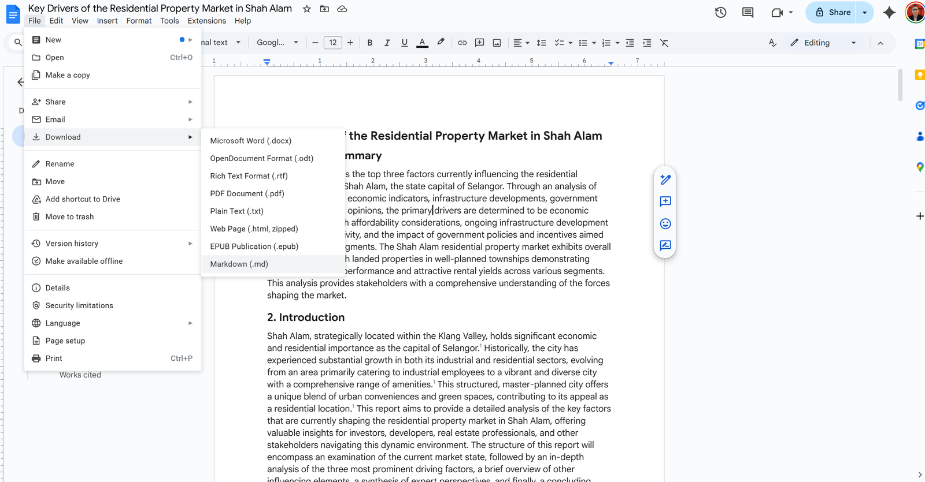Open version history clock icon
The width and height of the screenshot is (925, 482).
[720, 12]
